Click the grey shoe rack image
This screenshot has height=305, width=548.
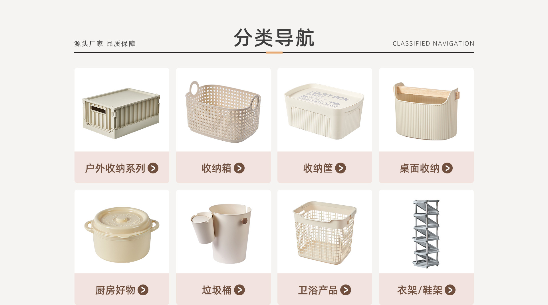tap(426, 234)
